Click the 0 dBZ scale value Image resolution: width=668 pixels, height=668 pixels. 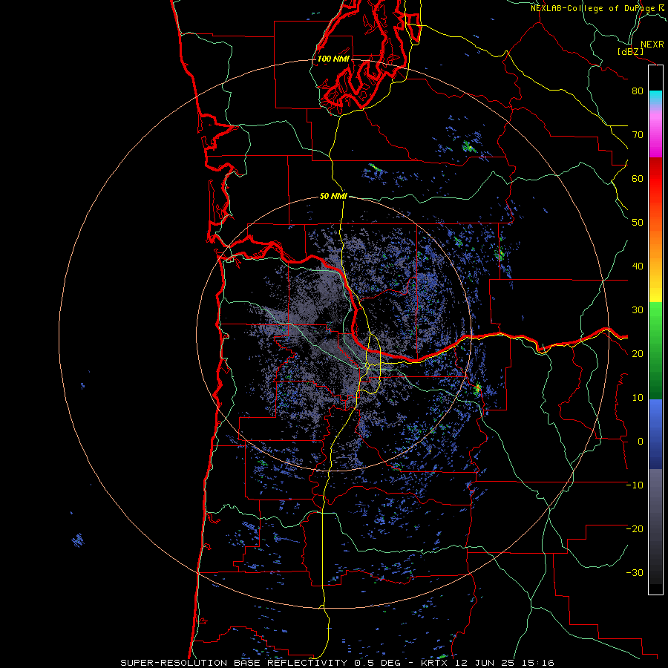641,442
